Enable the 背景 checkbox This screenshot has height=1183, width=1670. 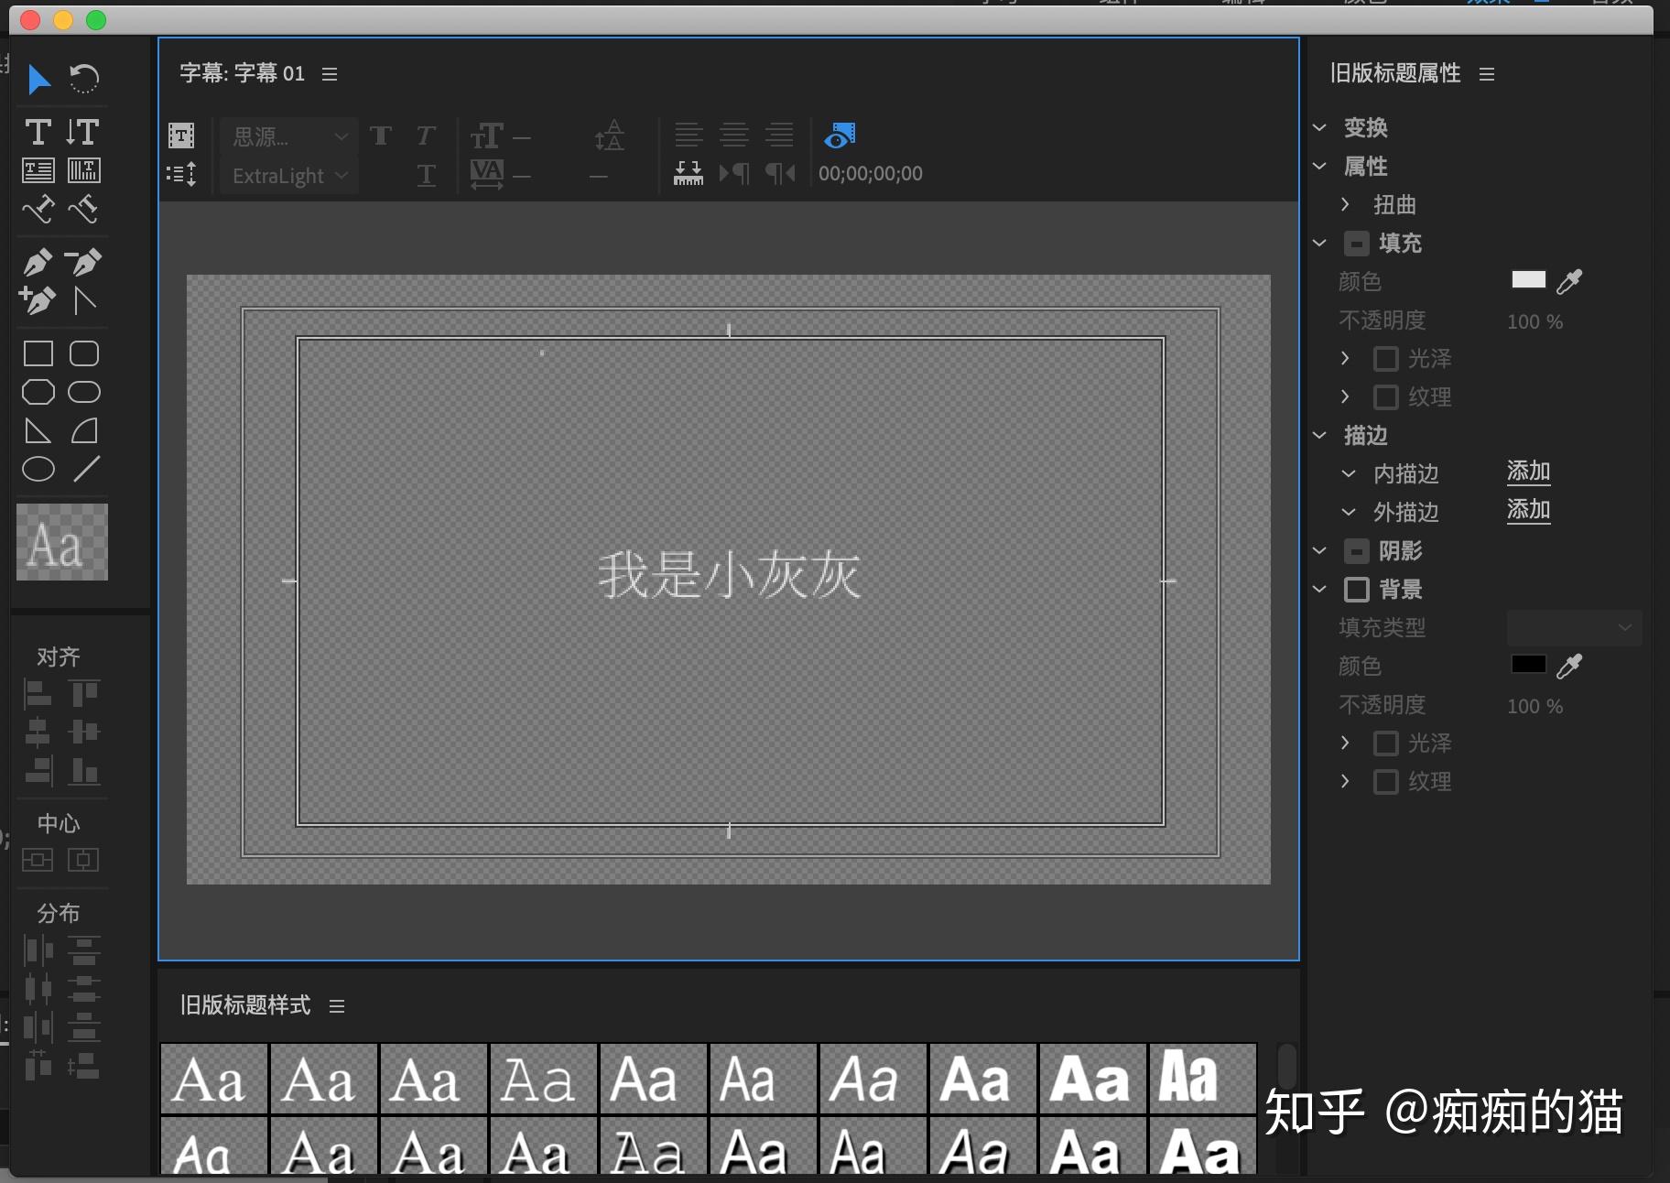point(1357,589)
